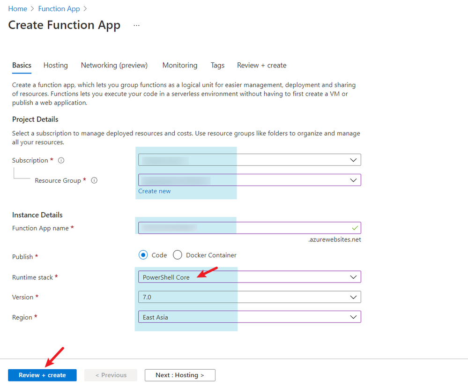The height and width of the screenshot is (388, 468).
Task: Go to Home in the breadcrumb
Action: (x=18, y=9)
